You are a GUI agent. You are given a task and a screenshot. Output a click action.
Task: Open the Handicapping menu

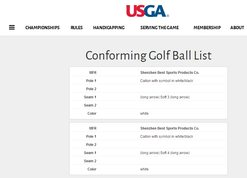click(x=109, y=28)
